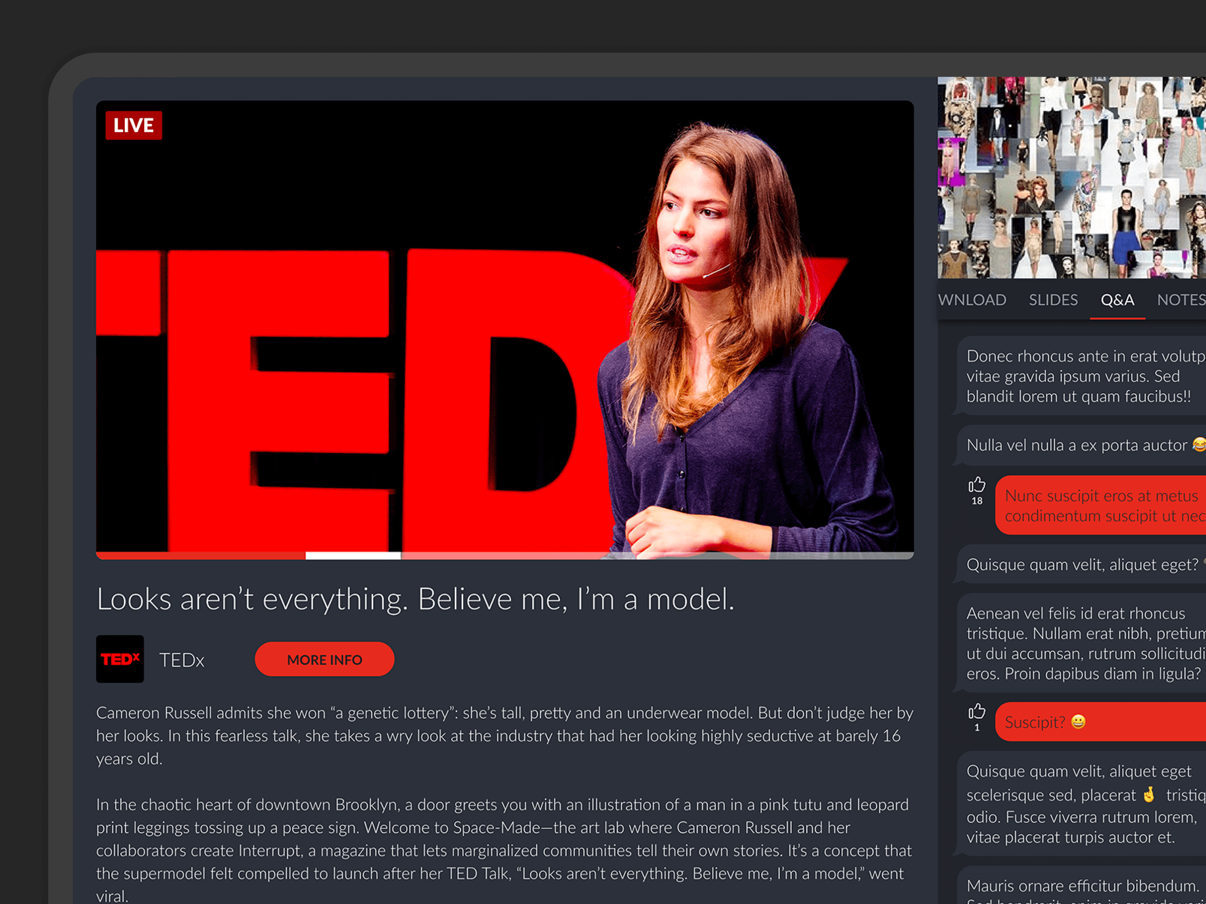
Task: Select the red "Suscipit?" question bubble
Action: point(1101,722)
